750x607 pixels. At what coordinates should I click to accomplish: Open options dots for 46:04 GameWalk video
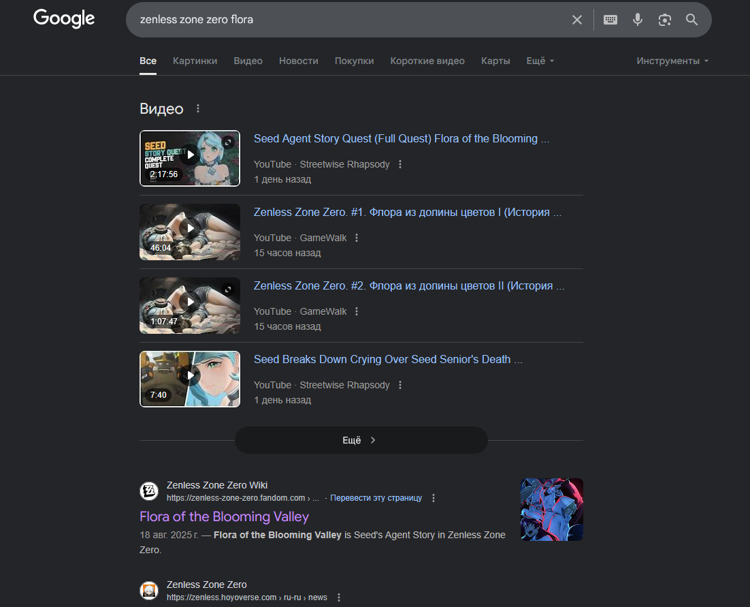[x=357, y=238]
